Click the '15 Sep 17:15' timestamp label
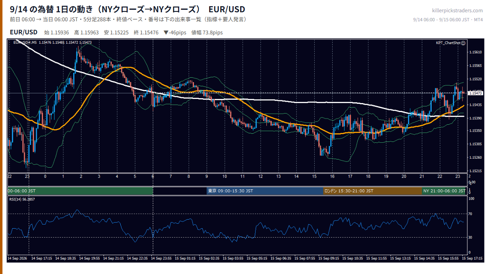The image size is (491, 274). coord(472,258)
